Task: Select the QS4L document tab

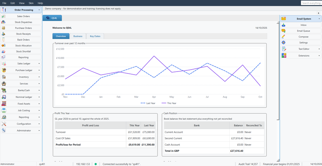Action: tap(52, 18)
